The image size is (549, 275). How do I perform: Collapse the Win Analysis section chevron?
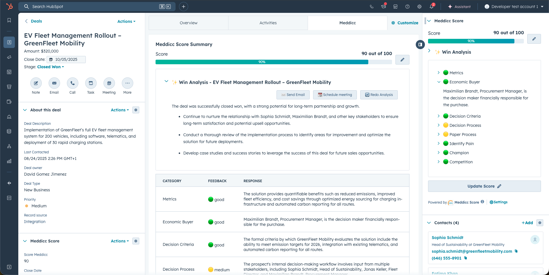[166, 81]
